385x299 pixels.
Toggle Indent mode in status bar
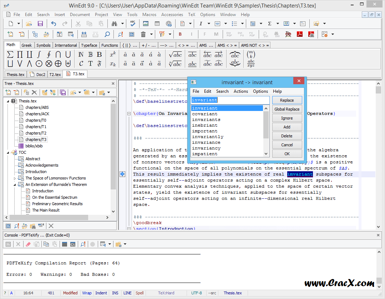(101, 293)
